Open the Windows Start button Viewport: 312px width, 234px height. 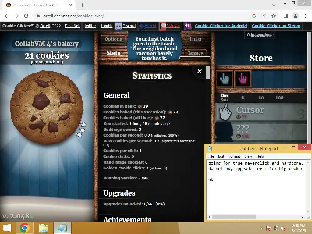(x=7, y=228)
